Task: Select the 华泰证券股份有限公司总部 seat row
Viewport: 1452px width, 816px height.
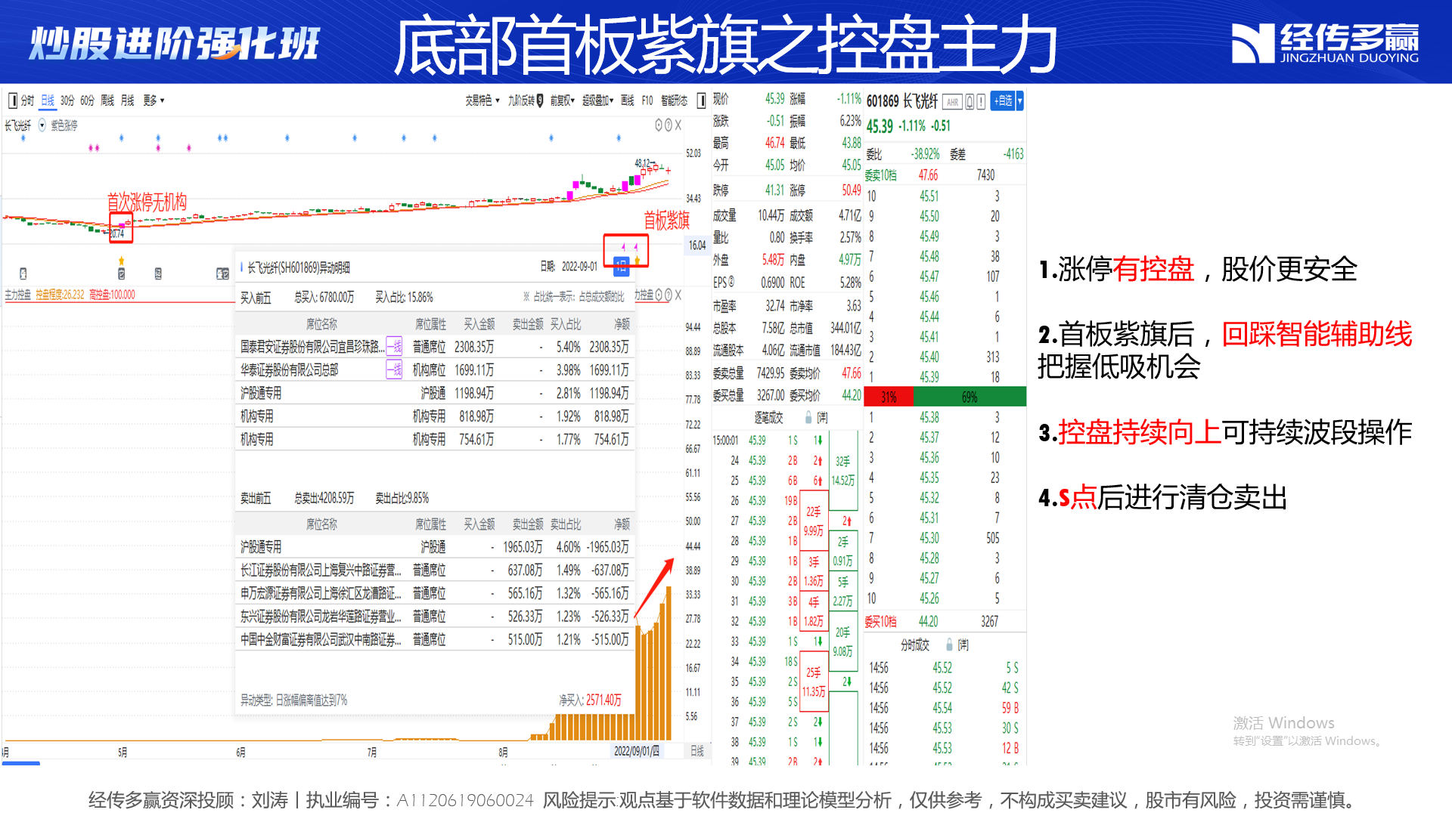Action: click(x=435, y=370)
